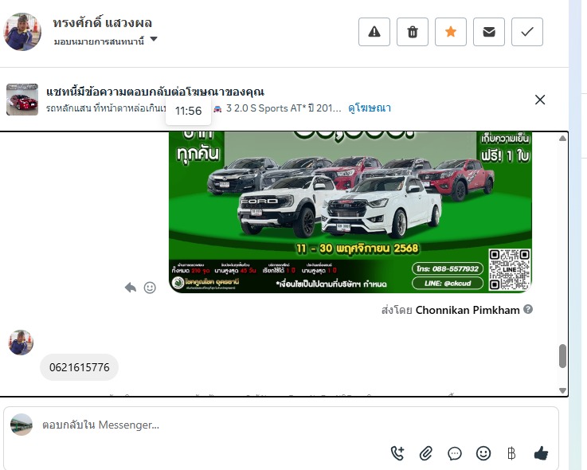Open emoji picker in reply toolbar

[x=483, y=453]
